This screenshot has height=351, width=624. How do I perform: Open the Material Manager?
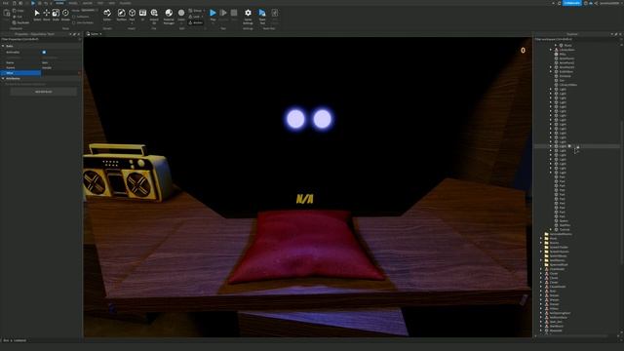coord(169,13)
